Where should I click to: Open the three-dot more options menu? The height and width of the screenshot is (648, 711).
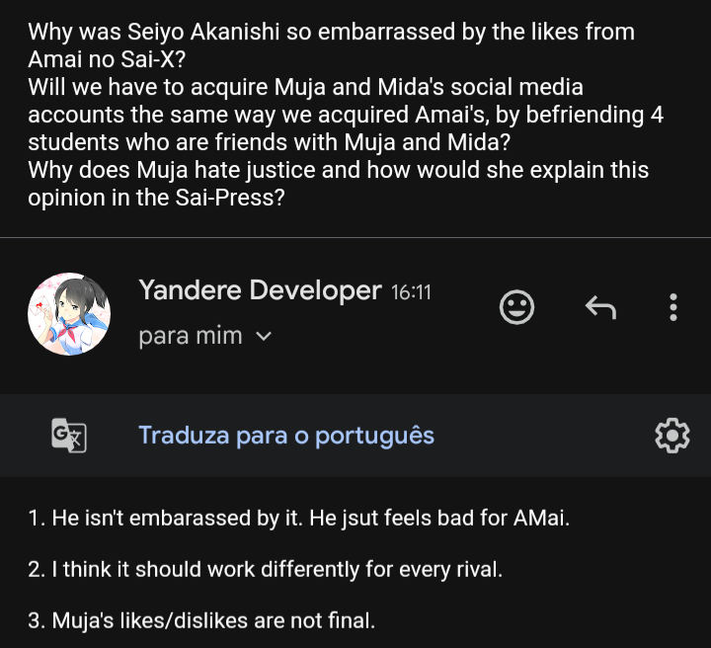[672, 307]
